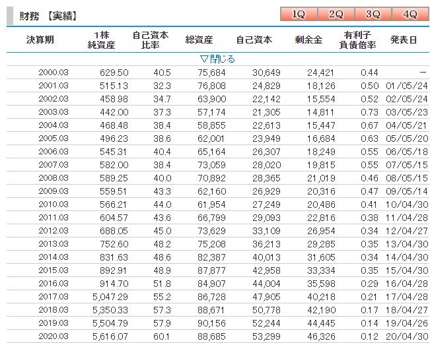Select period cell 2011.03

click(x=54, y=217)
